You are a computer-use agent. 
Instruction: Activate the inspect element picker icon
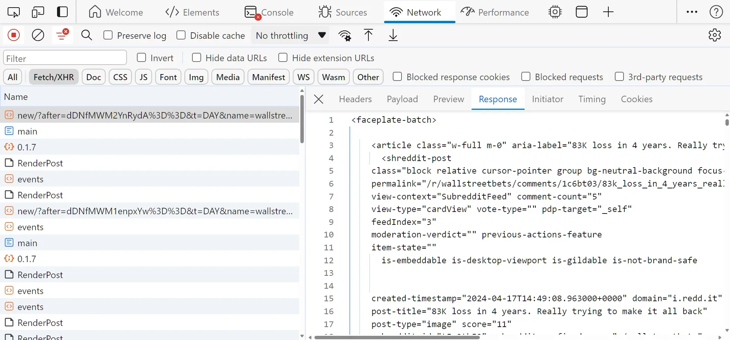click(14, 12)
